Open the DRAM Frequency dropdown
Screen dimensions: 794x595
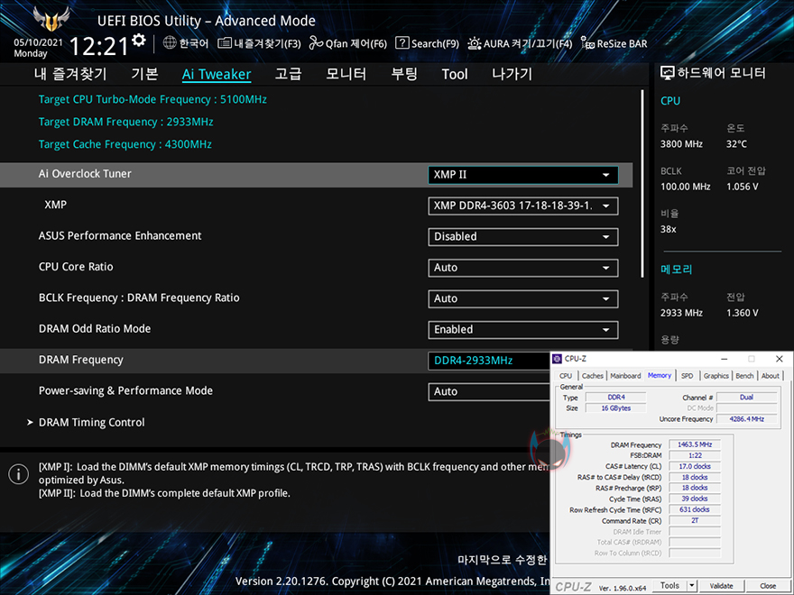click(489, 361)
